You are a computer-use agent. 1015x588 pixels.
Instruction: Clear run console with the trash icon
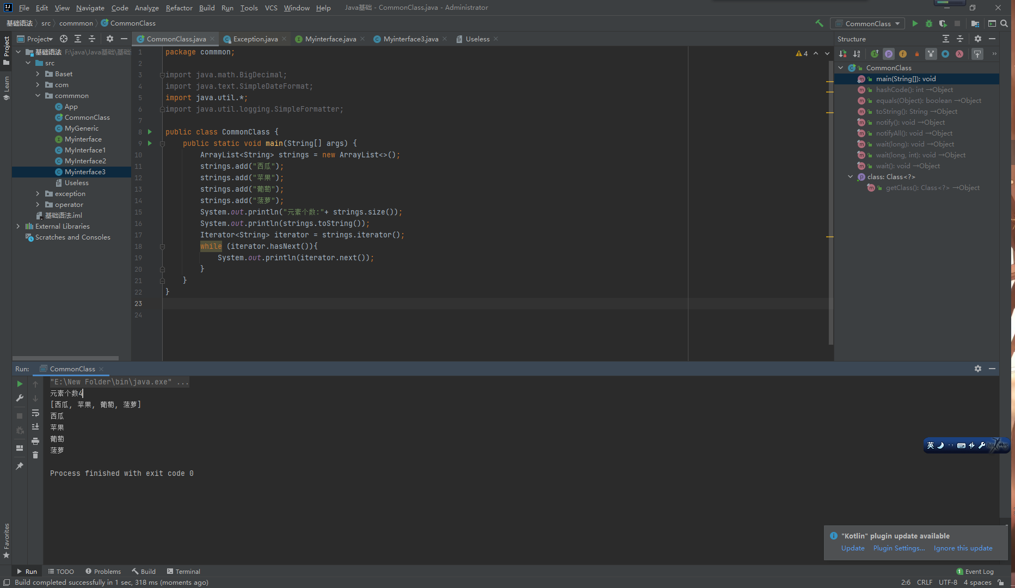[35, 455]
